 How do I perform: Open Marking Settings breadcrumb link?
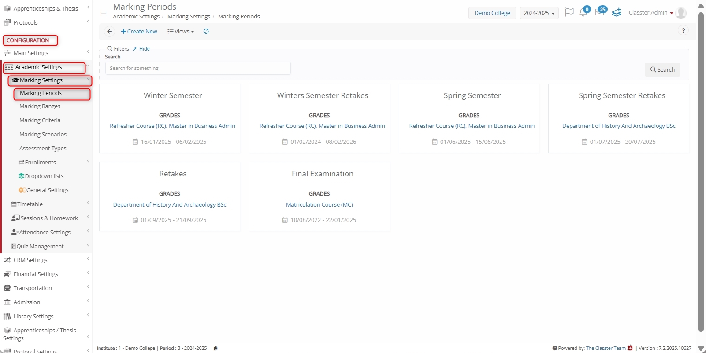[x=189, y=16]
